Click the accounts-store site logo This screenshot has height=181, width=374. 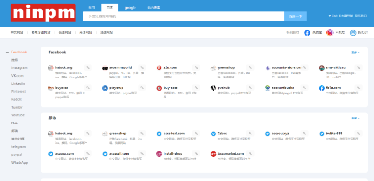pyautogui.click(x=267, y=68)
